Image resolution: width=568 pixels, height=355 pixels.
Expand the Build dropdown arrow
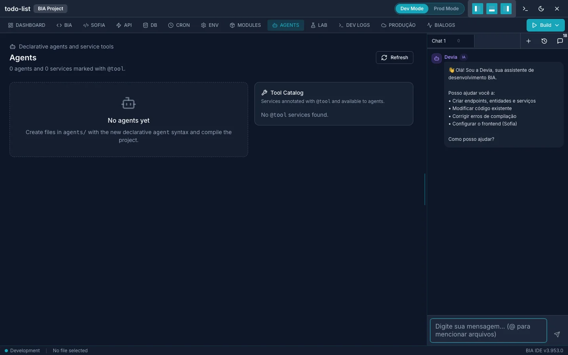point(557,25)
